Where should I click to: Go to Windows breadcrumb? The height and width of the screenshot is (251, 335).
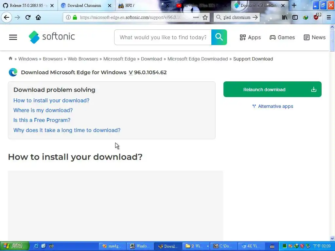[x=28, y=59]
